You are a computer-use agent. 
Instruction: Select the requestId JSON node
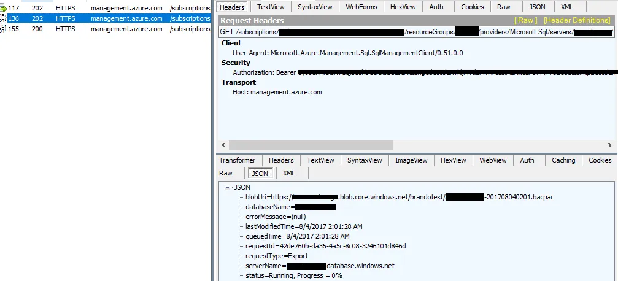point(325,246)
